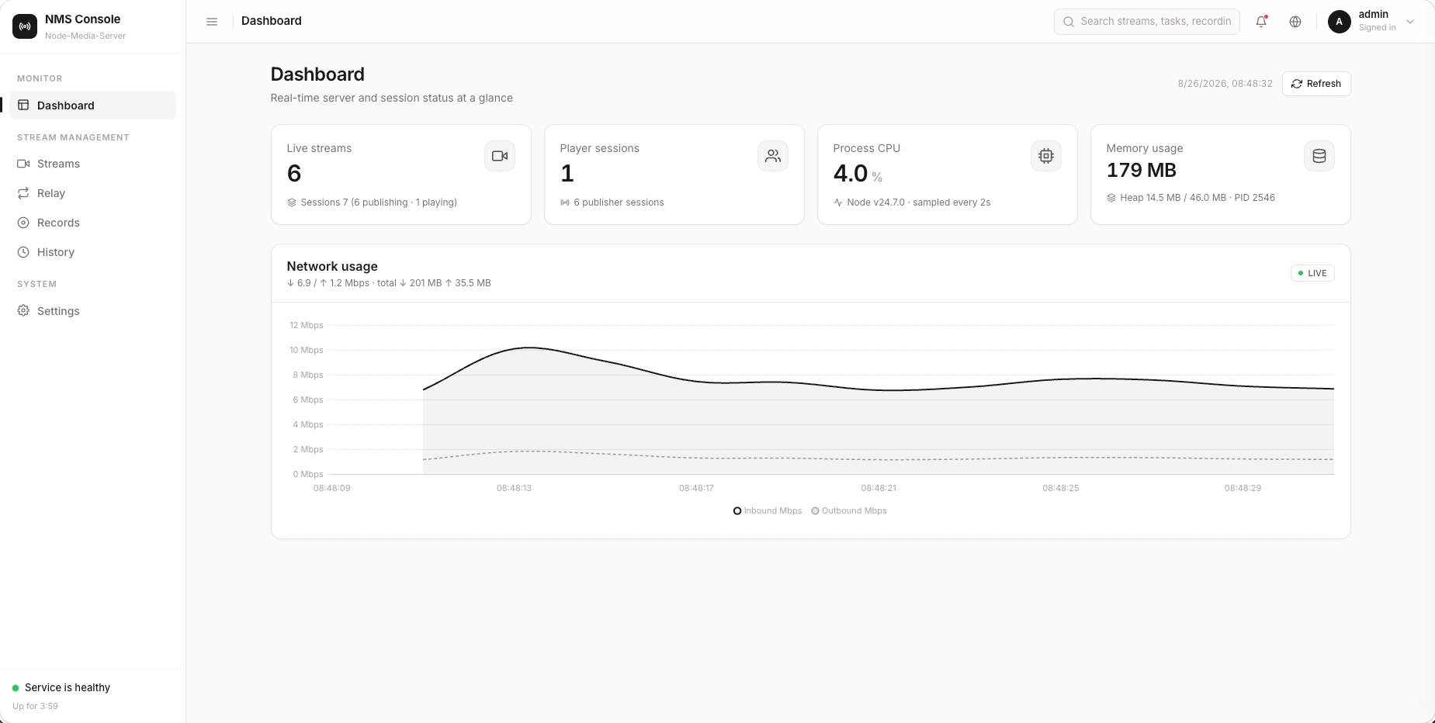This screenshot has width=1435, height=723.
Task: Click the 08:48:21 chart axis label
Action: click(x=879, y=488)
